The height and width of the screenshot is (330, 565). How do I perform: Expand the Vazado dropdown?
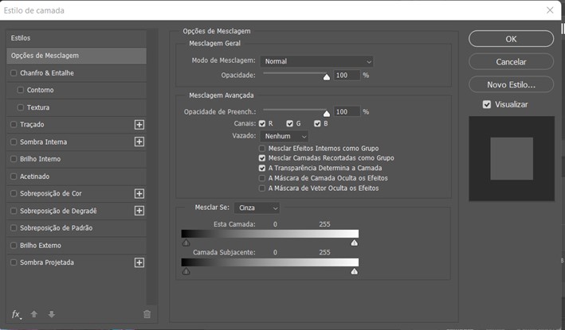(284, 136)
